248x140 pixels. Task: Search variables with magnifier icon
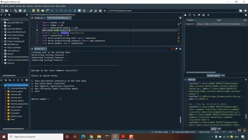pos(203,15)
